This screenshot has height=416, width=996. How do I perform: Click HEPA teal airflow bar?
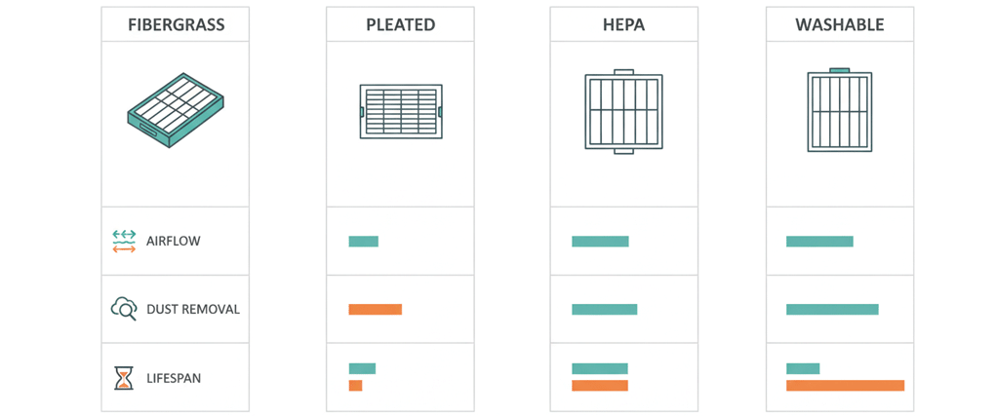600,242
